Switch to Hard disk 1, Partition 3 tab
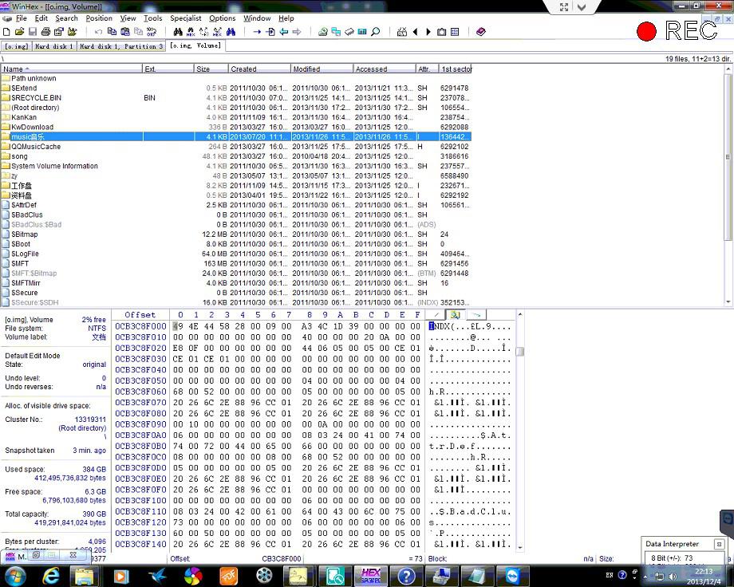 [x=121, y=46]
